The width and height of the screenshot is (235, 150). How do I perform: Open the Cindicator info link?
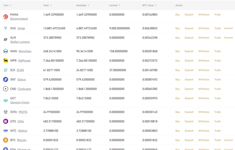24,89
